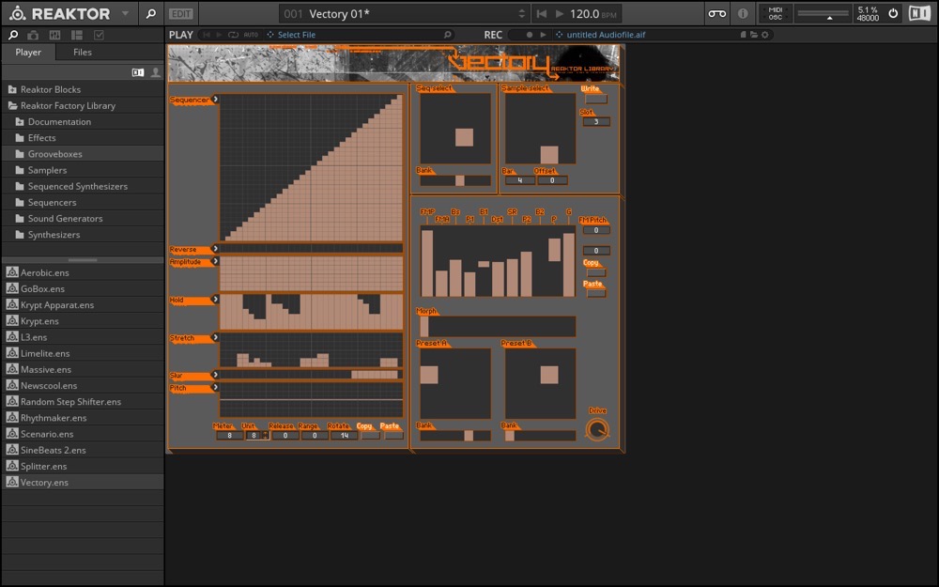The height and width of the screenshot is (587, 939).
Task: Select the Grooveboxes folder
Action: coord(83,154)
